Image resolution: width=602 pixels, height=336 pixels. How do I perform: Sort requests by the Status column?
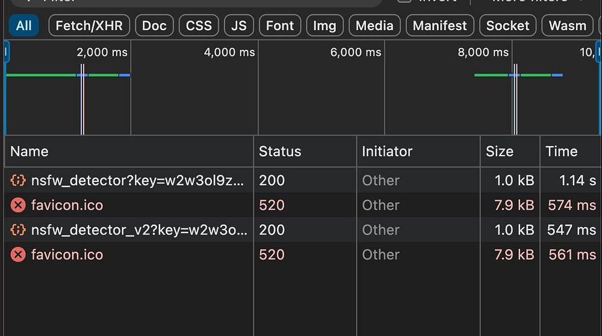coord(280,151)
